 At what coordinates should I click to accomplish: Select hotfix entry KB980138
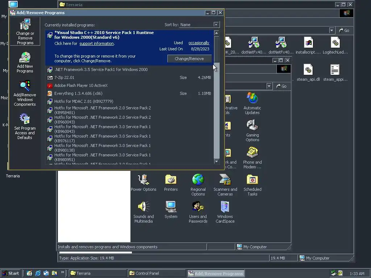coord(129,148)
